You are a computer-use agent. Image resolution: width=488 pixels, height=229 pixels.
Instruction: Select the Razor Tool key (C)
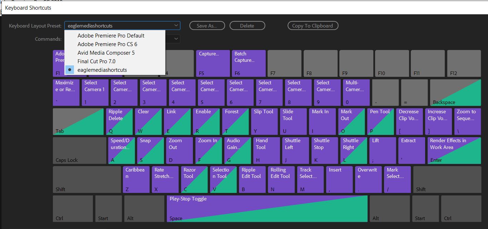pyautogui.click(x=194, y=179)
